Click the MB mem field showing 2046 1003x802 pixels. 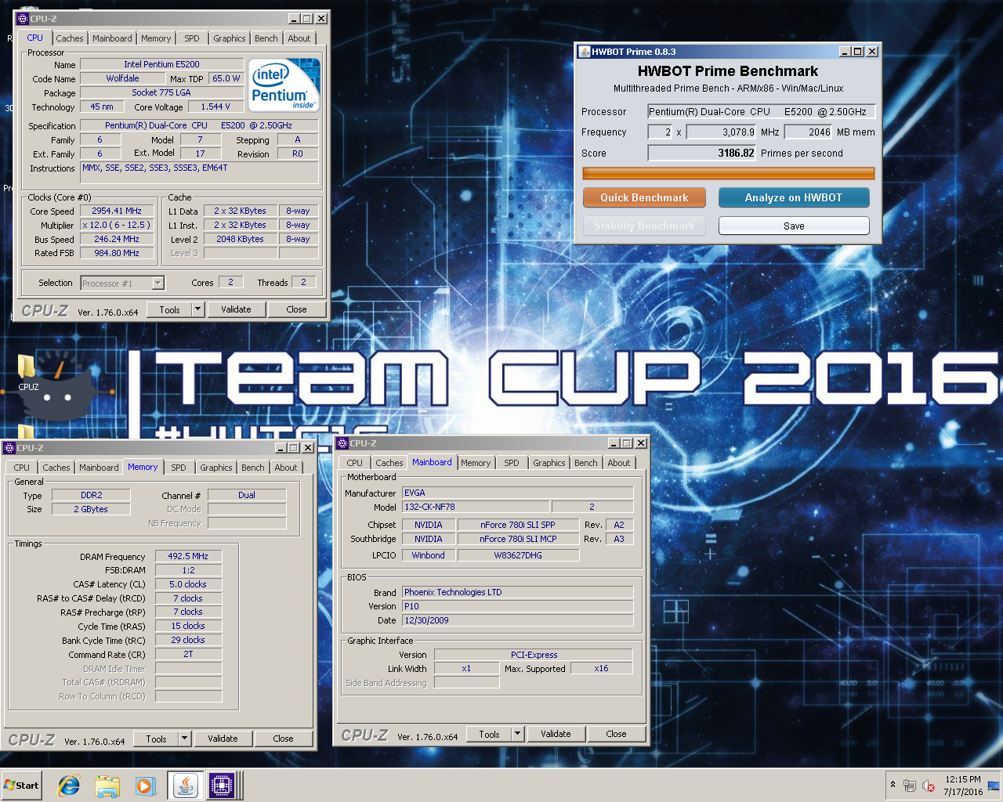pos(808,132)
